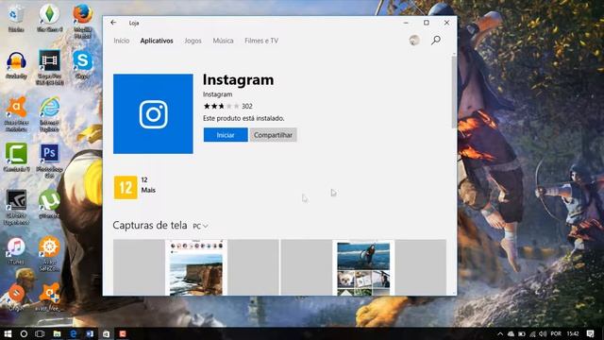
Task: Launch Vegas Pro desktop shortcut
Action: (x=49, y=67)
